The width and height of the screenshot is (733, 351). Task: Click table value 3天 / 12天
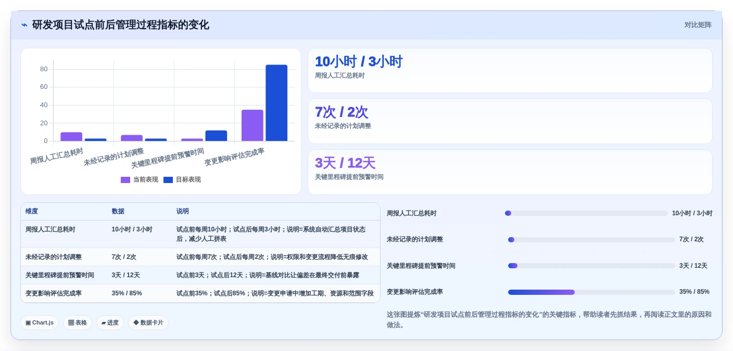click(x=125, y=275)
